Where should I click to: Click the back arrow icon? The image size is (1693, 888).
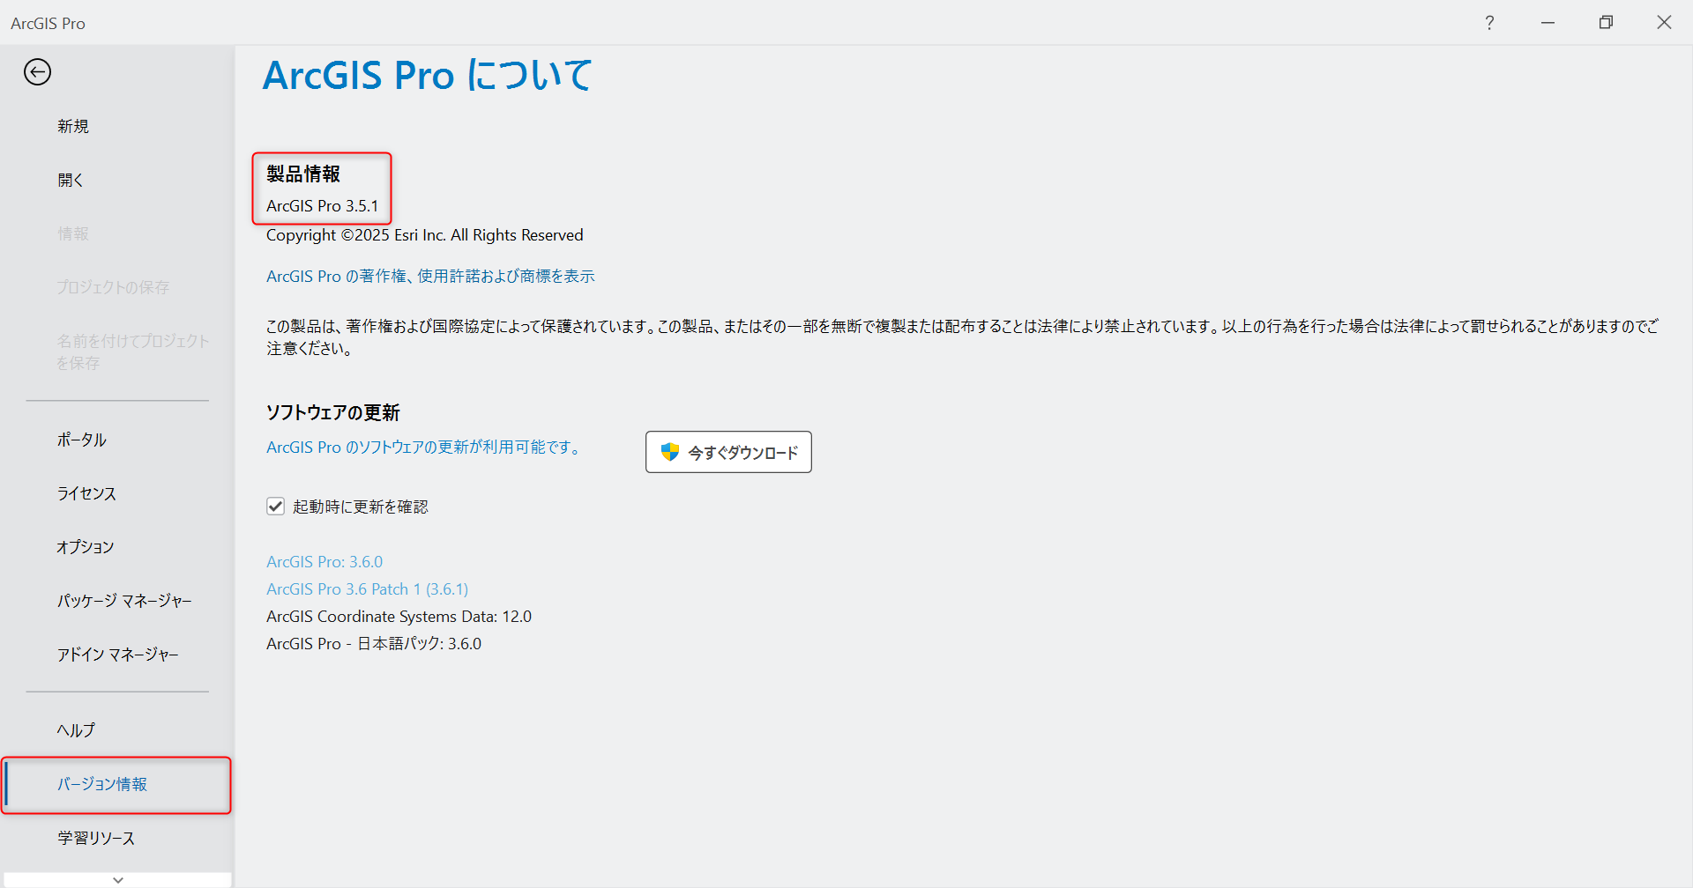point(37,72)
